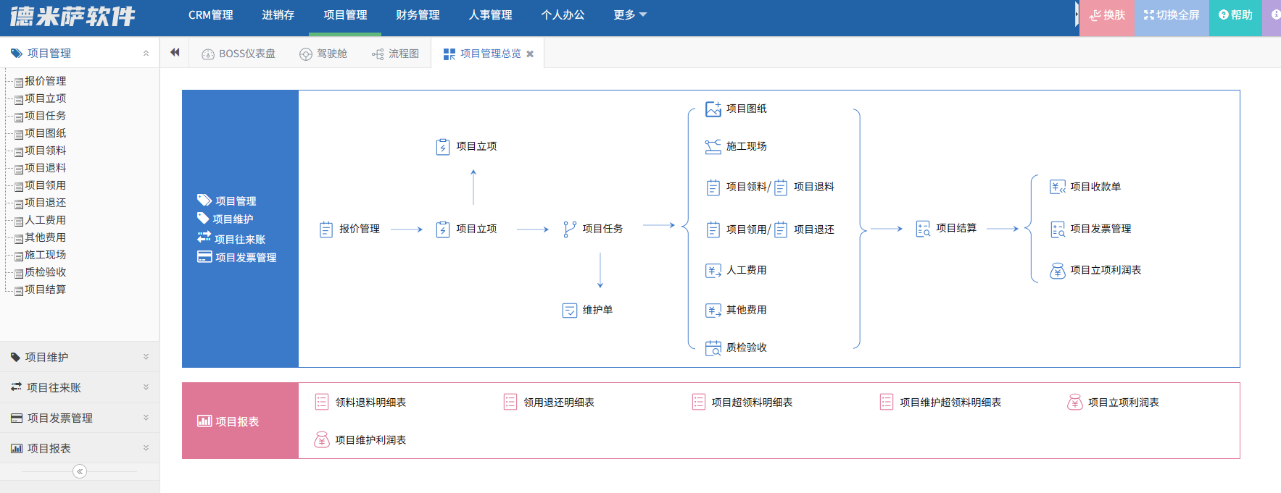Click the 项目领料 clipboard icon
Screen dimensions: 1281x493
click(x=713, y=187)
